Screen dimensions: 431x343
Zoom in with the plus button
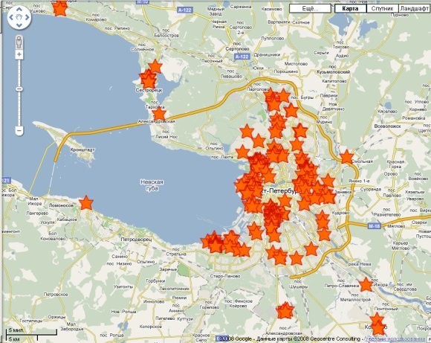[x=19, y=54]
